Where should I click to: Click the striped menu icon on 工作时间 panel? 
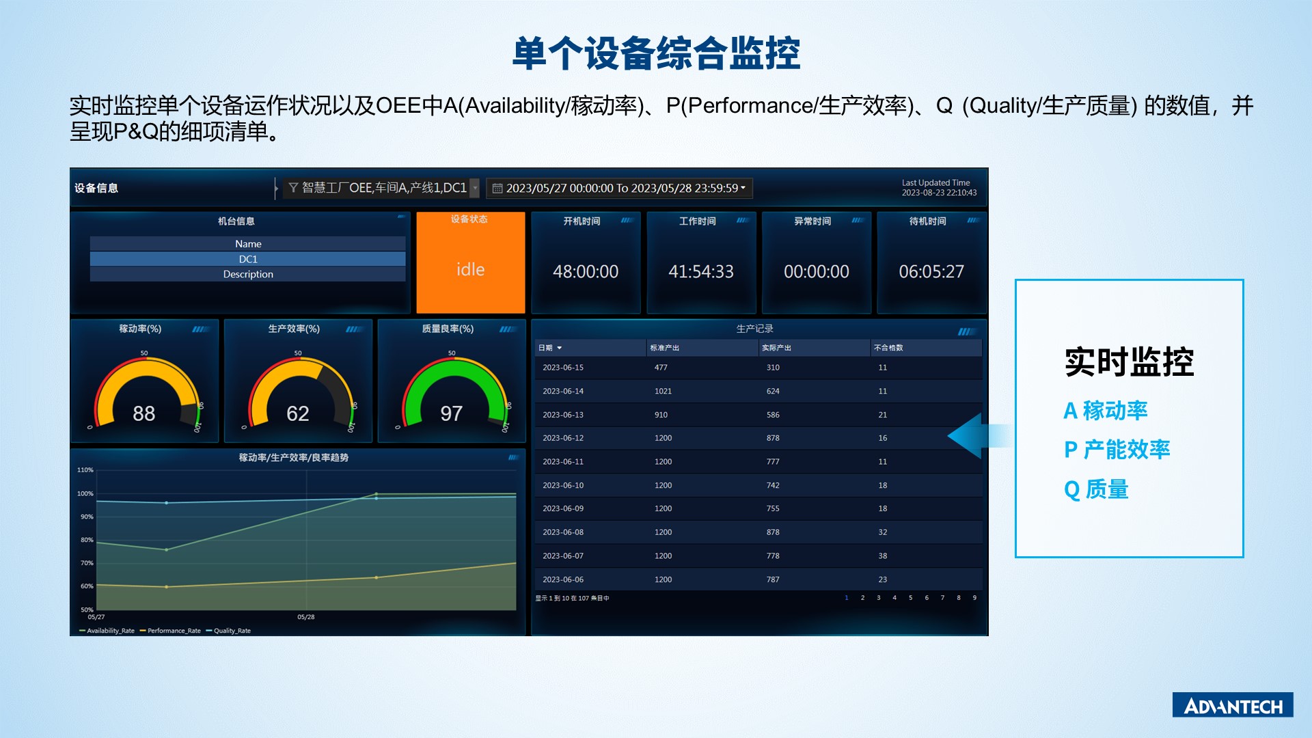(x=742, y=220)
